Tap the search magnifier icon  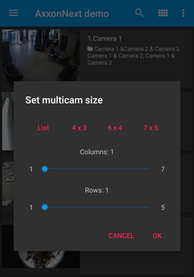[139, 13]
